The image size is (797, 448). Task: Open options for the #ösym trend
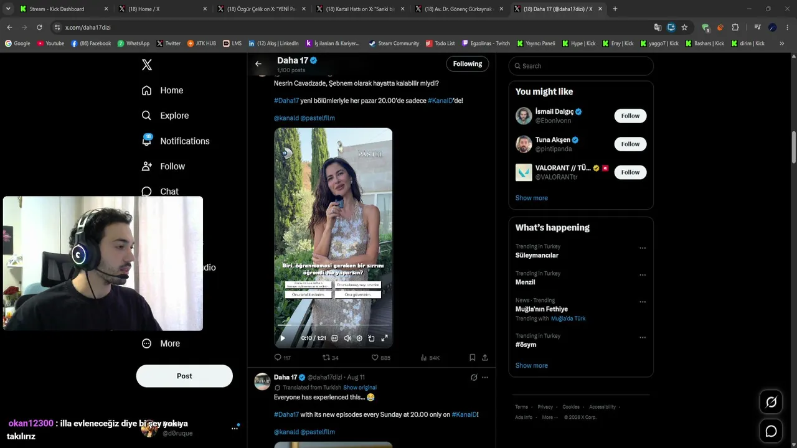[643, 337]
